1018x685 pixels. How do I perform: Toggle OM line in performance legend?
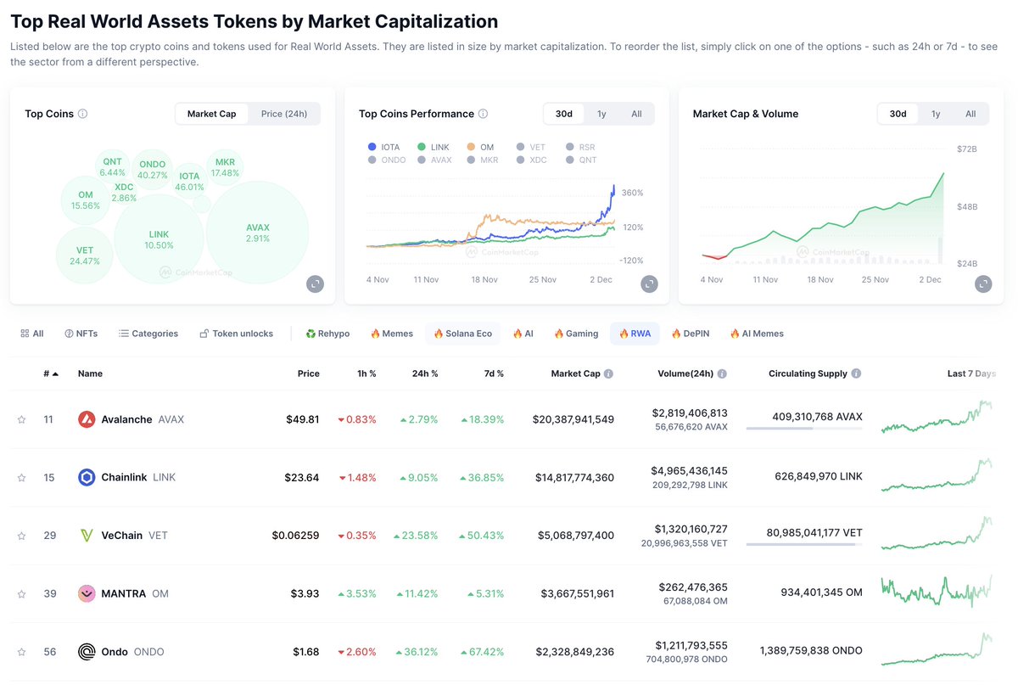pos(480,147)
